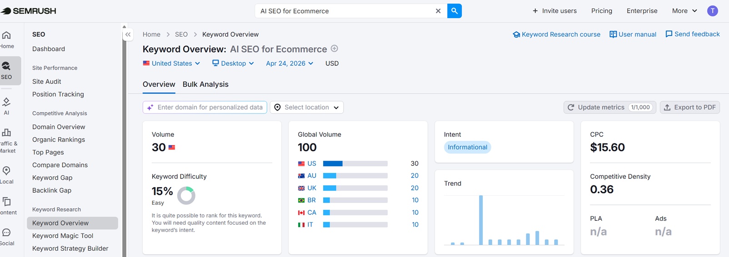Click the blue search magnifier button
This screenshot has height=257, width=729.
pos(454,11)
